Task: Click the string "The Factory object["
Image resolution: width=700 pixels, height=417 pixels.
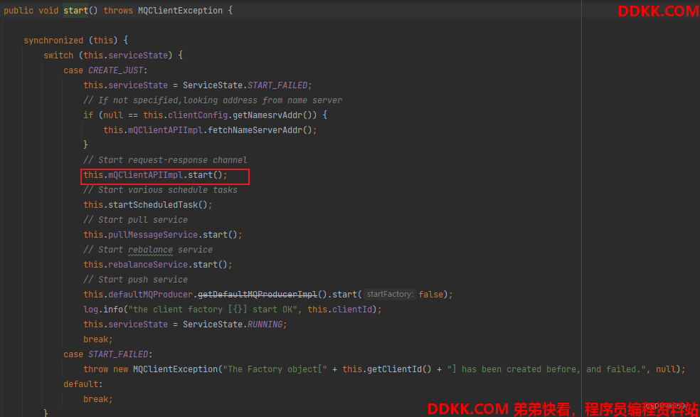Action: tap(275, 369)
